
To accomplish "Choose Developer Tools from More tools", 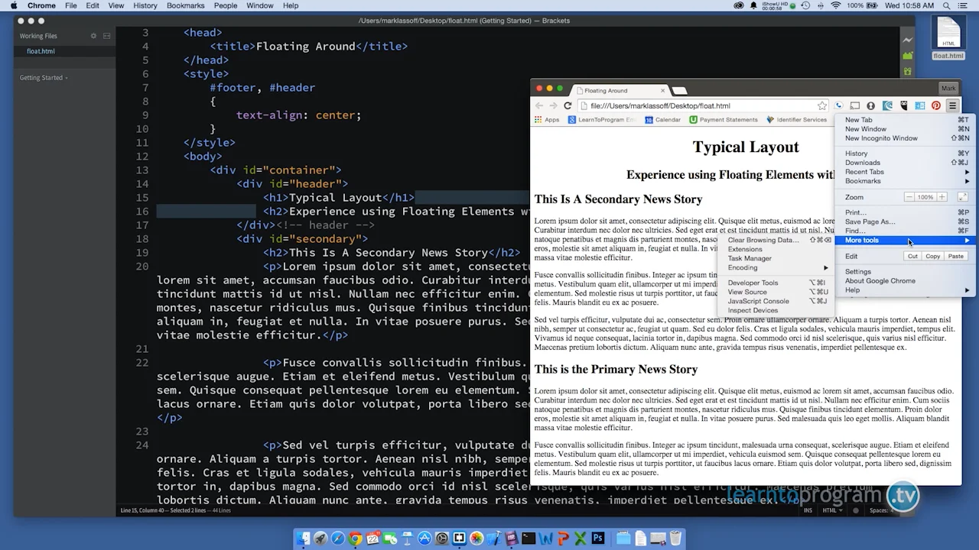I will tap(777, 283).
